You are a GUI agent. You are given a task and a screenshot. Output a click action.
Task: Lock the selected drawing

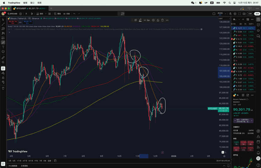pos(158,20)
